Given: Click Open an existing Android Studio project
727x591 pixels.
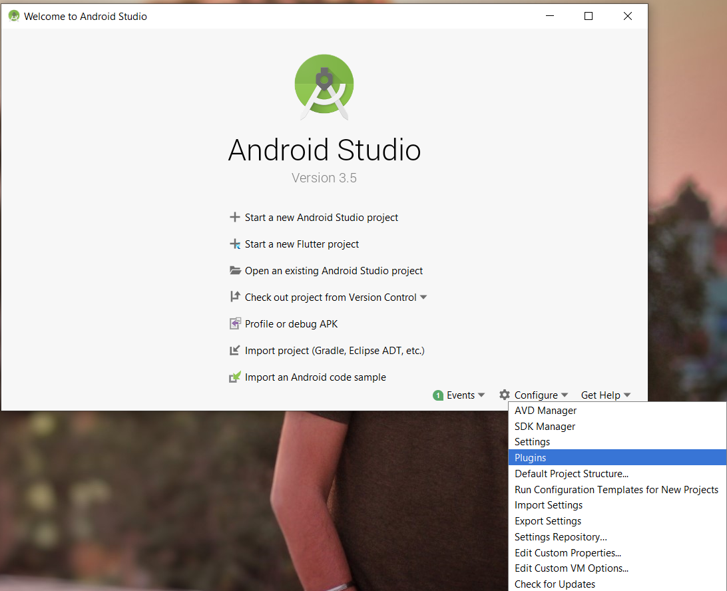Looking at the screenshot, I should point(334,270).
